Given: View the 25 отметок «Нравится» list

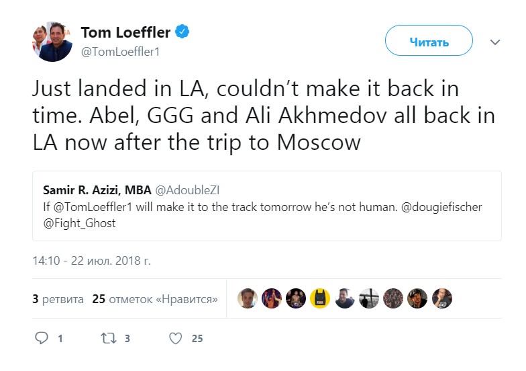Looking at the screenshot, I should pyautogui.click(x=155, y=299).
